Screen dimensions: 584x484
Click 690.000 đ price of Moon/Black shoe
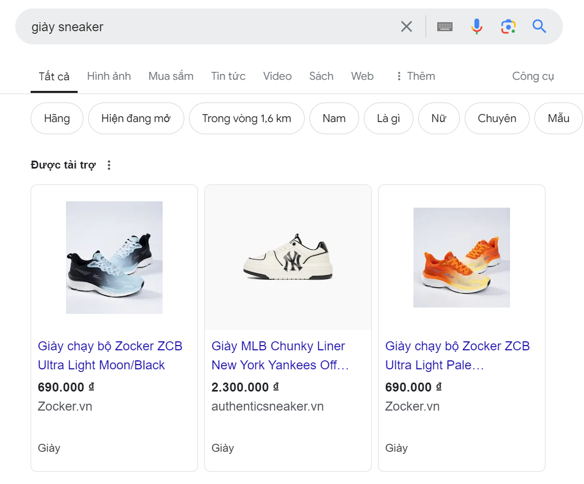click(x=66, y=387)
